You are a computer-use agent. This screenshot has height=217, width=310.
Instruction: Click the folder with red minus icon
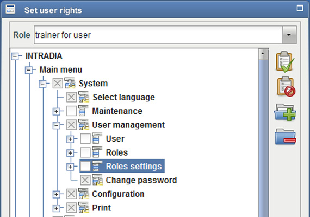(x=285, y=137)
